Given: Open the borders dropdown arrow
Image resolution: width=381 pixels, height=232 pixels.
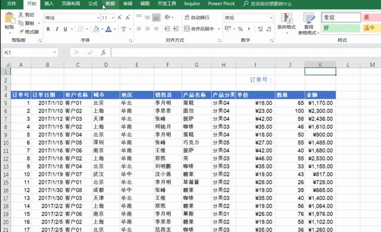Looking at the screenshot, I should [87, 29].
